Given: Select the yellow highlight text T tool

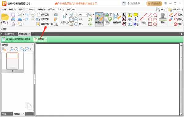Looking at the screenshot, I should [x=130, y=15].
